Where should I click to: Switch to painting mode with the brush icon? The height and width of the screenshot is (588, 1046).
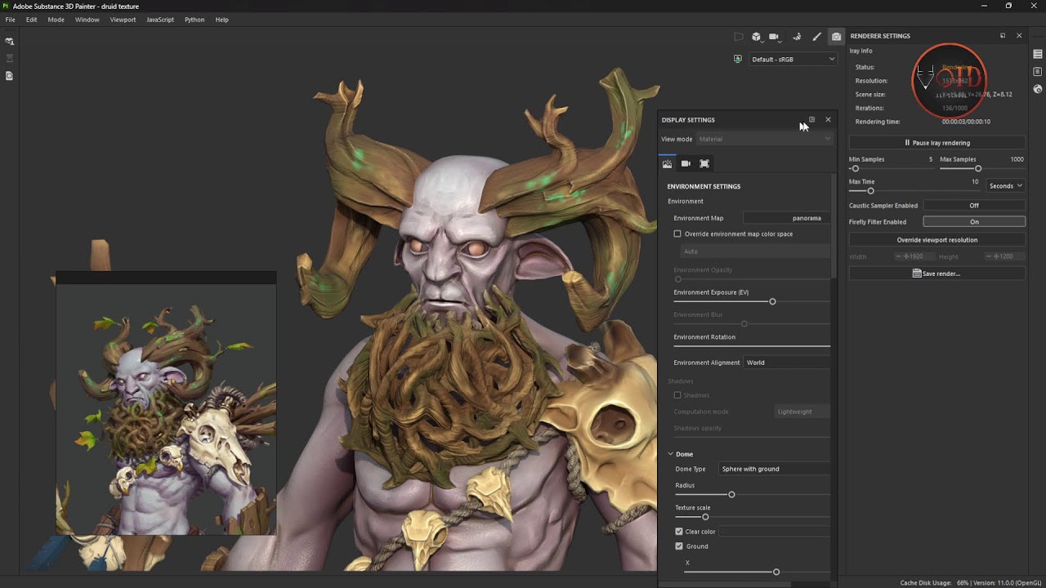pyautogui.click(x=816, y=37)
